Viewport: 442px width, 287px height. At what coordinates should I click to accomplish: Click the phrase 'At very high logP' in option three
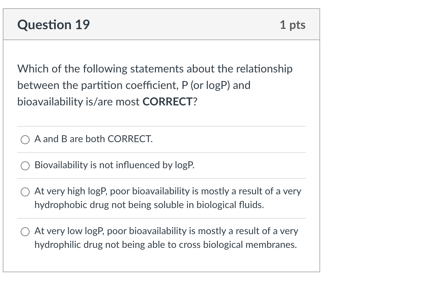(69, 191)
